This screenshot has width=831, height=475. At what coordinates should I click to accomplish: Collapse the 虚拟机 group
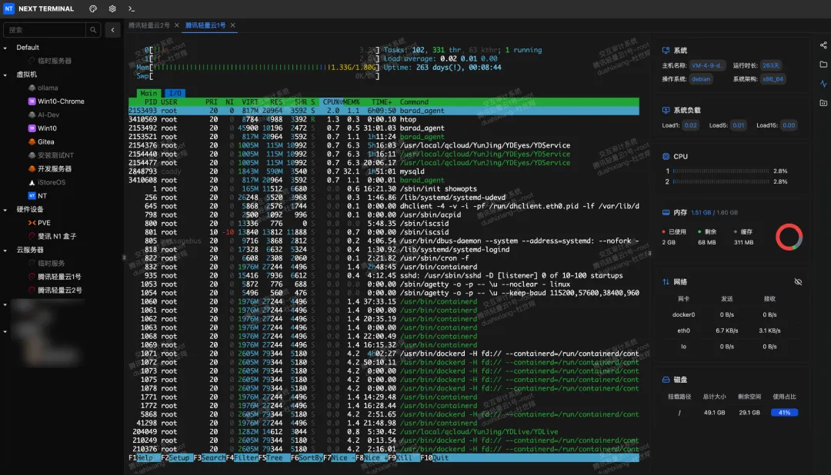[5, 75]
